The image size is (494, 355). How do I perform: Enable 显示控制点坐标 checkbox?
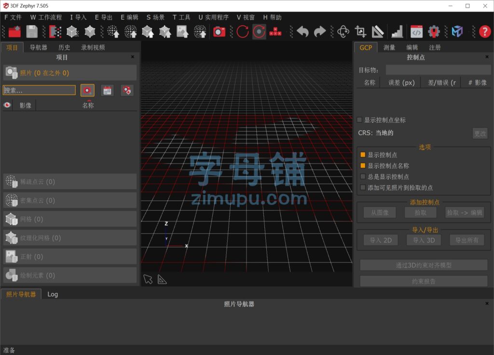click(359, 120)
